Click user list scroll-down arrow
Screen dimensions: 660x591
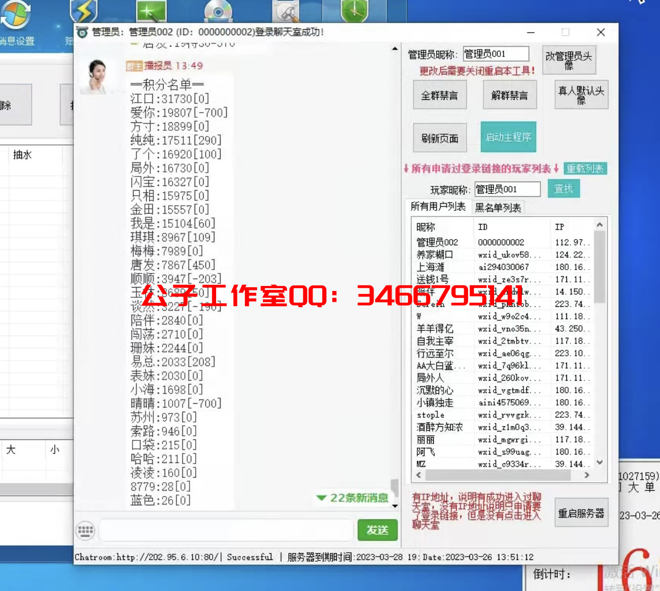point(600,462)
